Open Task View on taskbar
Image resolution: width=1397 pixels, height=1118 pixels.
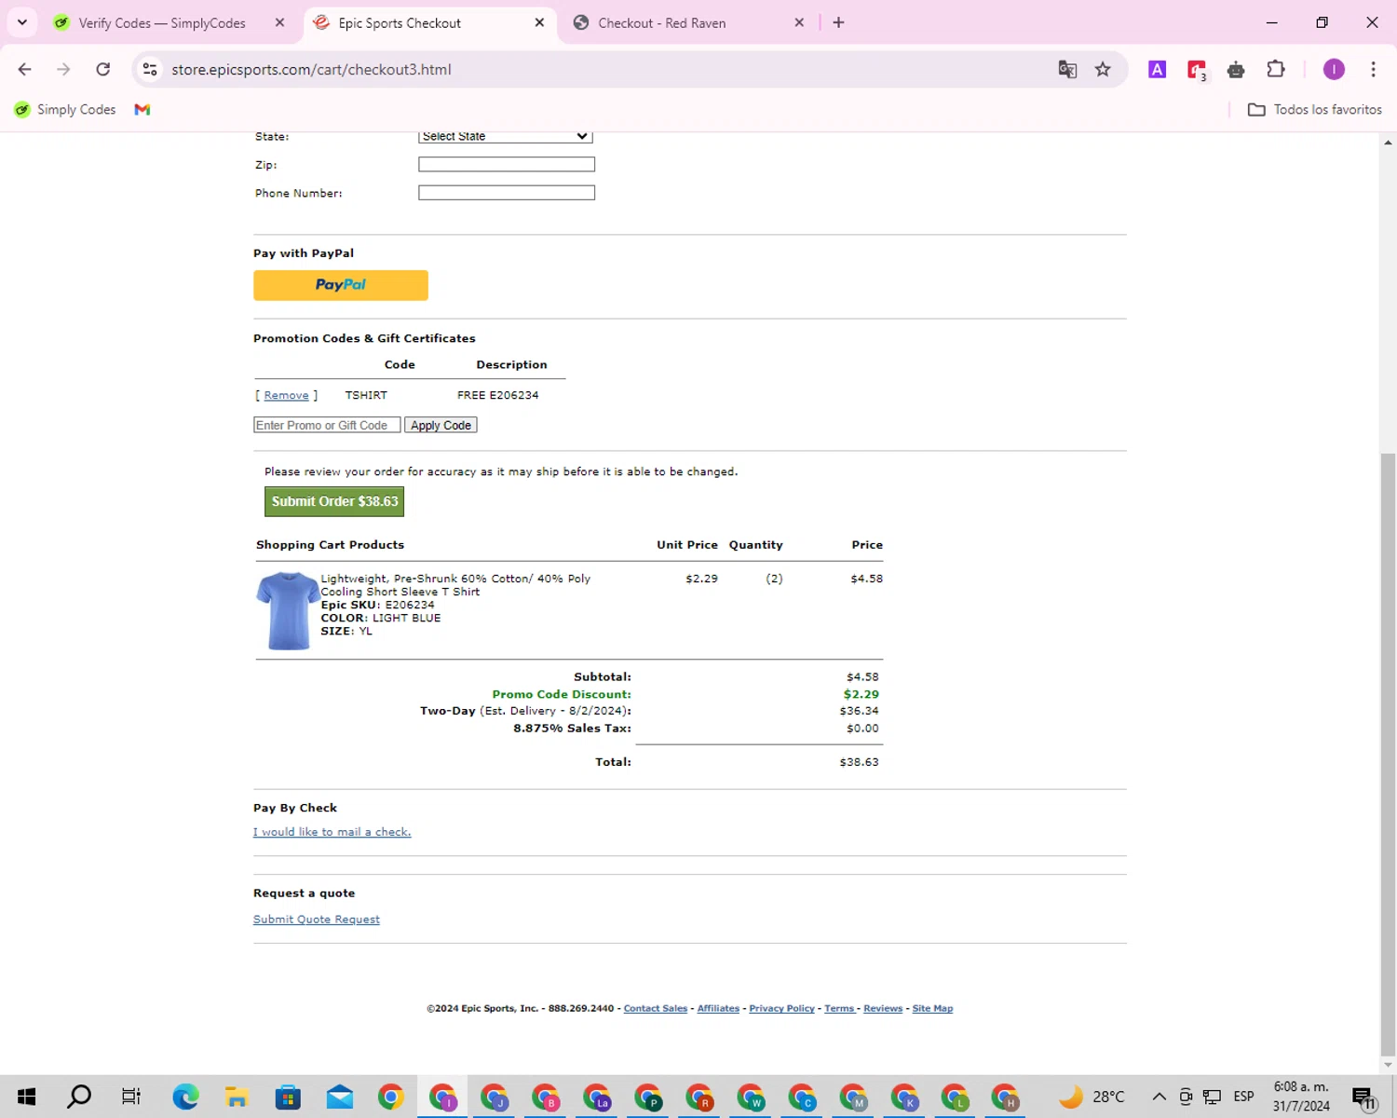pos(131,1097)
